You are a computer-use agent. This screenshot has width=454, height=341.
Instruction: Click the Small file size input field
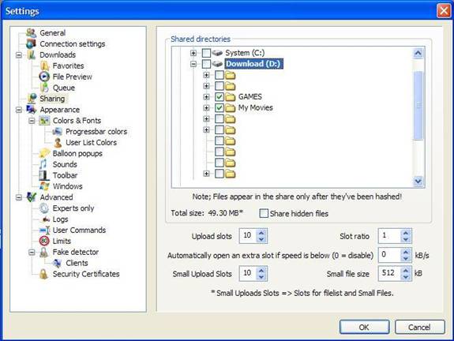(x=389, y=273)
